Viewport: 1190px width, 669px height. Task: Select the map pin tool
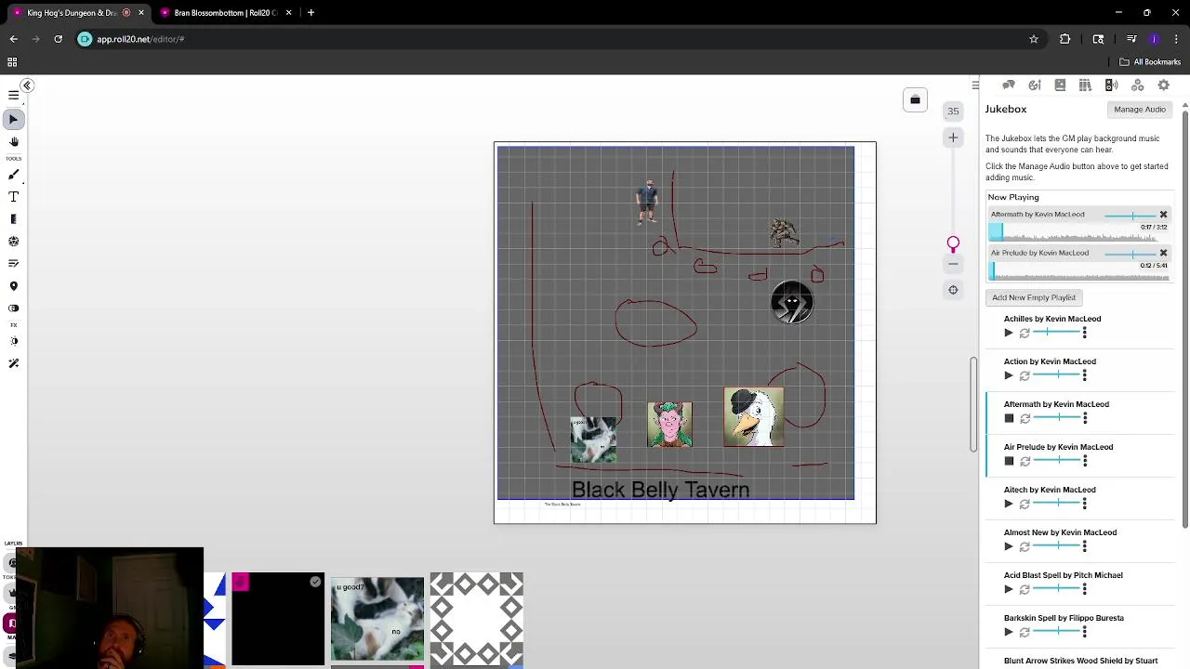pos(13,286)
